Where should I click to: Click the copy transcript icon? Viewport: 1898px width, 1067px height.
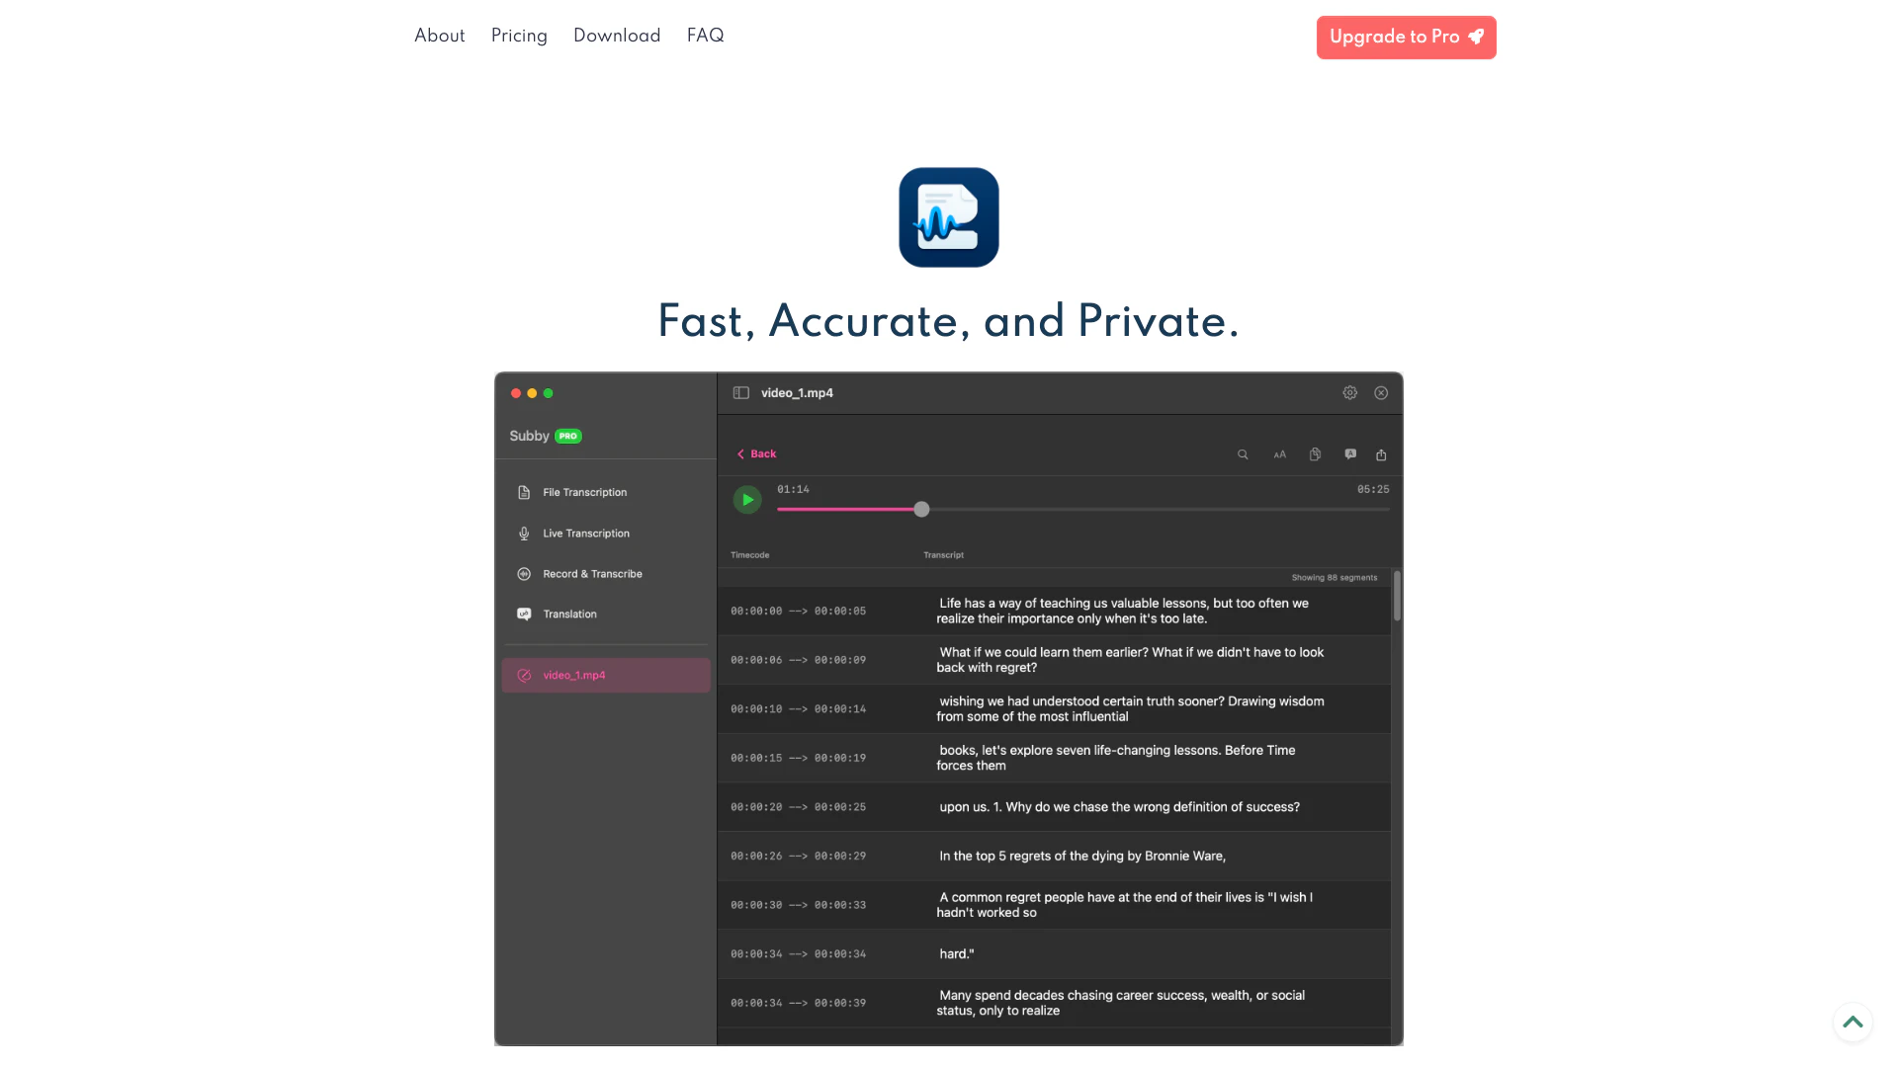[1315, 454]
